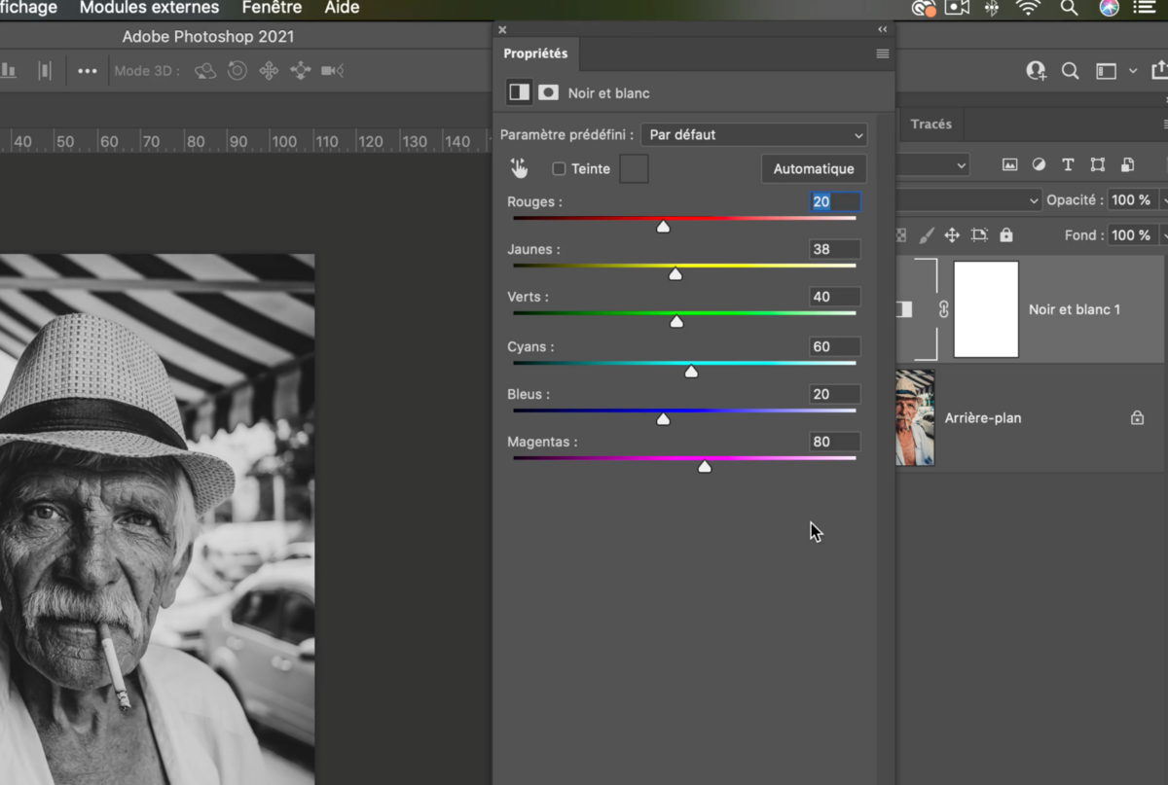
Task: Filter layers by adjustment layer icon
Action: click(1039, 164)
